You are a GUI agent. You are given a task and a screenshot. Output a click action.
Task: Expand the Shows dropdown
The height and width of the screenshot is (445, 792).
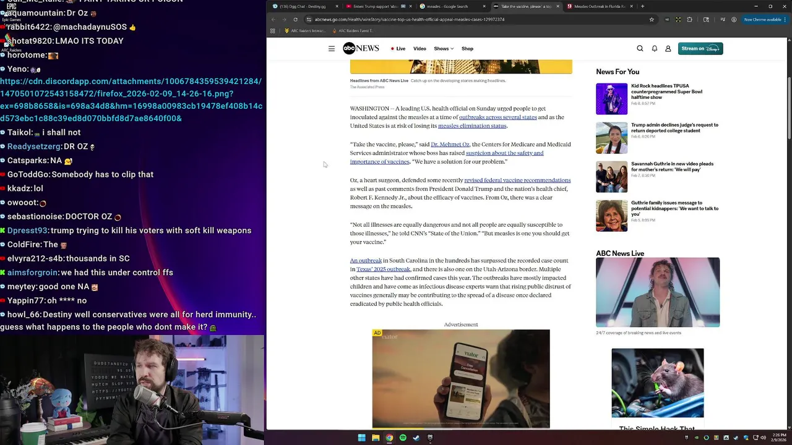[444, 49]
